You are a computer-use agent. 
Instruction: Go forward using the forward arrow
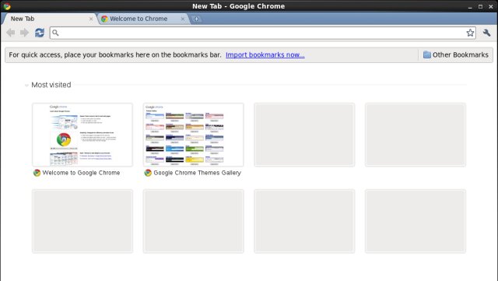pyautogui.click(x=24, y=33)
